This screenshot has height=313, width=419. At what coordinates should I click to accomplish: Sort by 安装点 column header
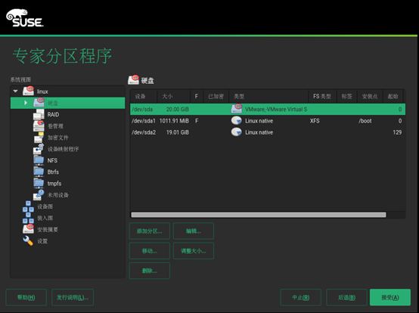370,96
